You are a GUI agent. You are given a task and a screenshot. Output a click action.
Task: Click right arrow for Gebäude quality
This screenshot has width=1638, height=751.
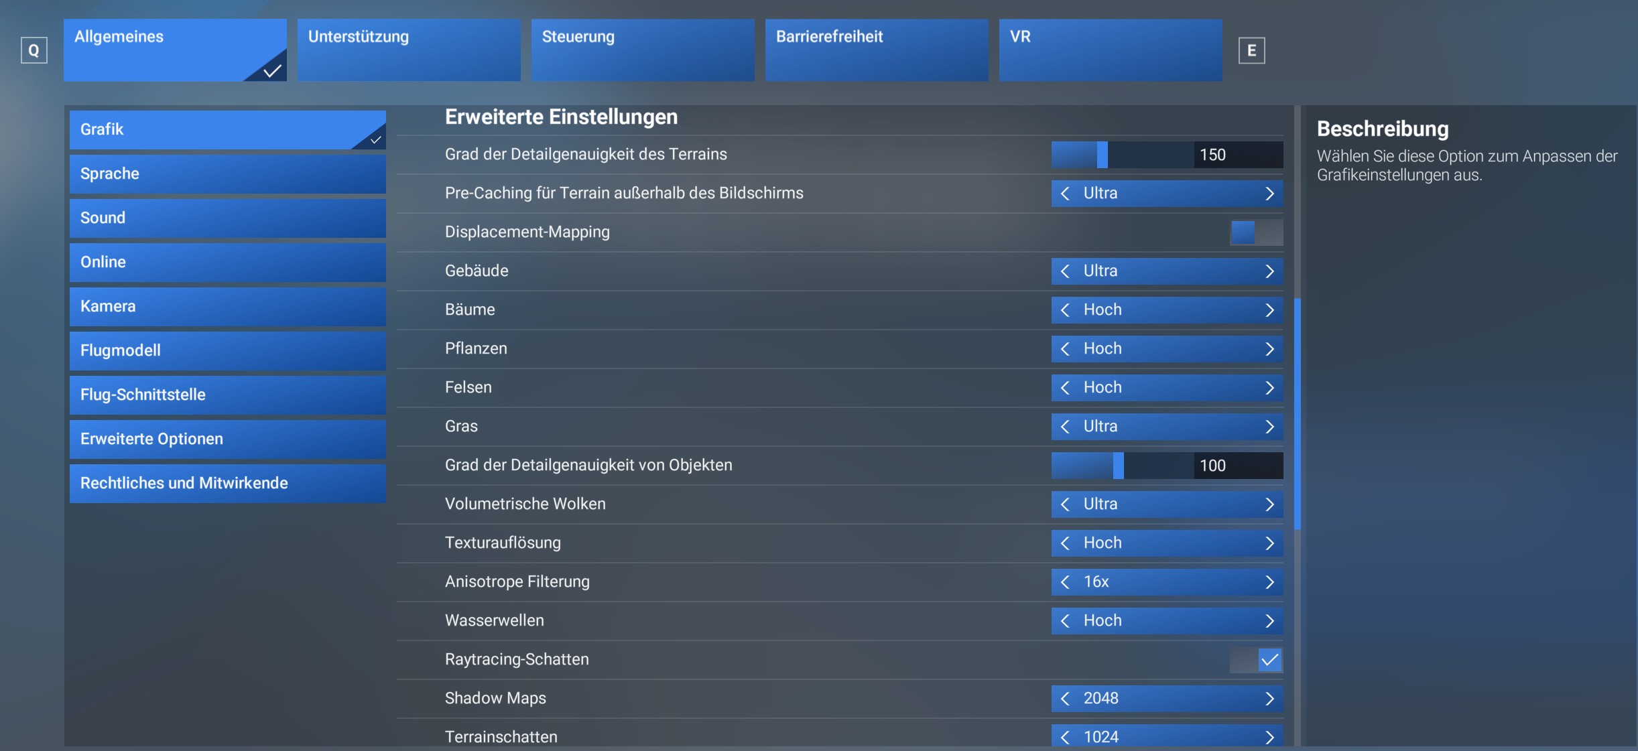coord(1269,271)
